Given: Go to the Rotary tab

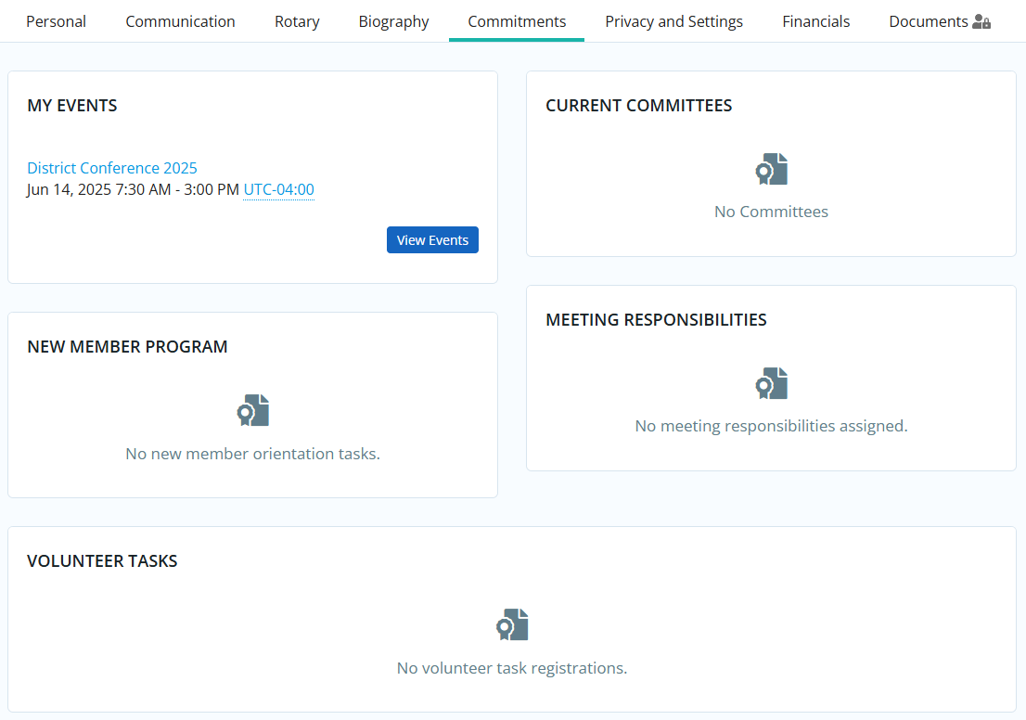Looking at the screenshot, I should 297,21.
